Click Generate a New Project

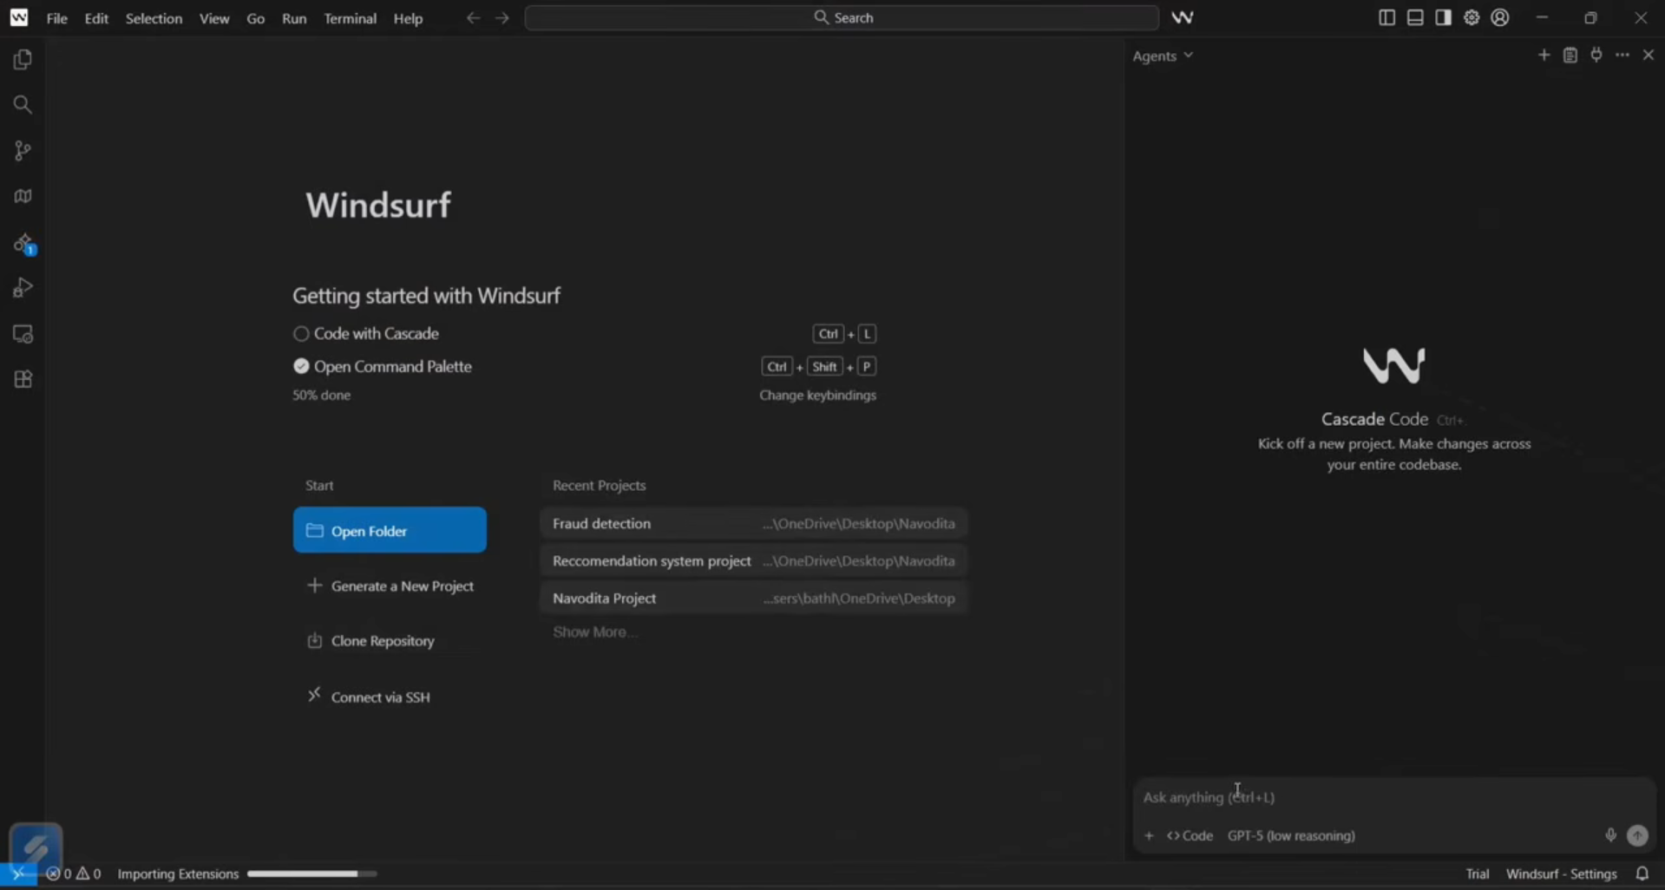[x=390, y=586]
